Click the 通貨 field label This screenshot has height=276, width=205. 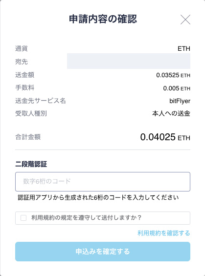22,48
